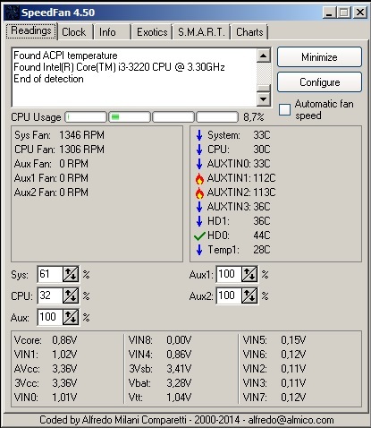Image resolution: width=371 pixels, height=428 pixels.
Task: Click the Found ACPI temperature log line
Action: (x=65, y=56)
